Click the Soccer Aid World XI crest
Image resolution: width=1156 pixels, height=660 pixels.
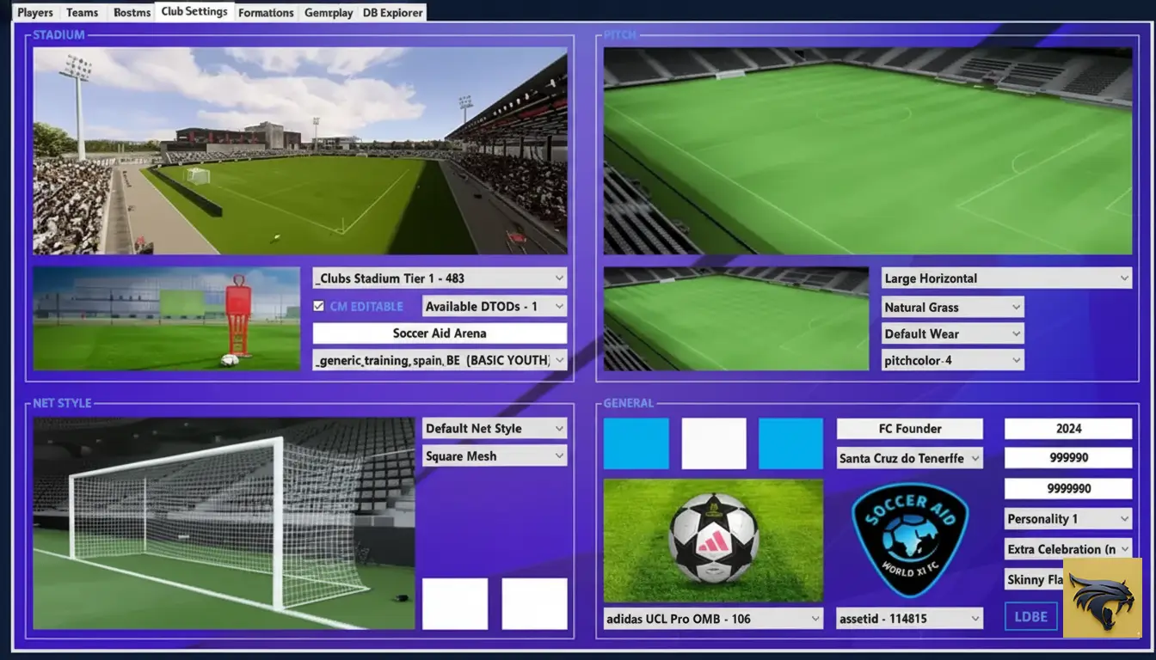pyautogui.click(x=909, y=539)
